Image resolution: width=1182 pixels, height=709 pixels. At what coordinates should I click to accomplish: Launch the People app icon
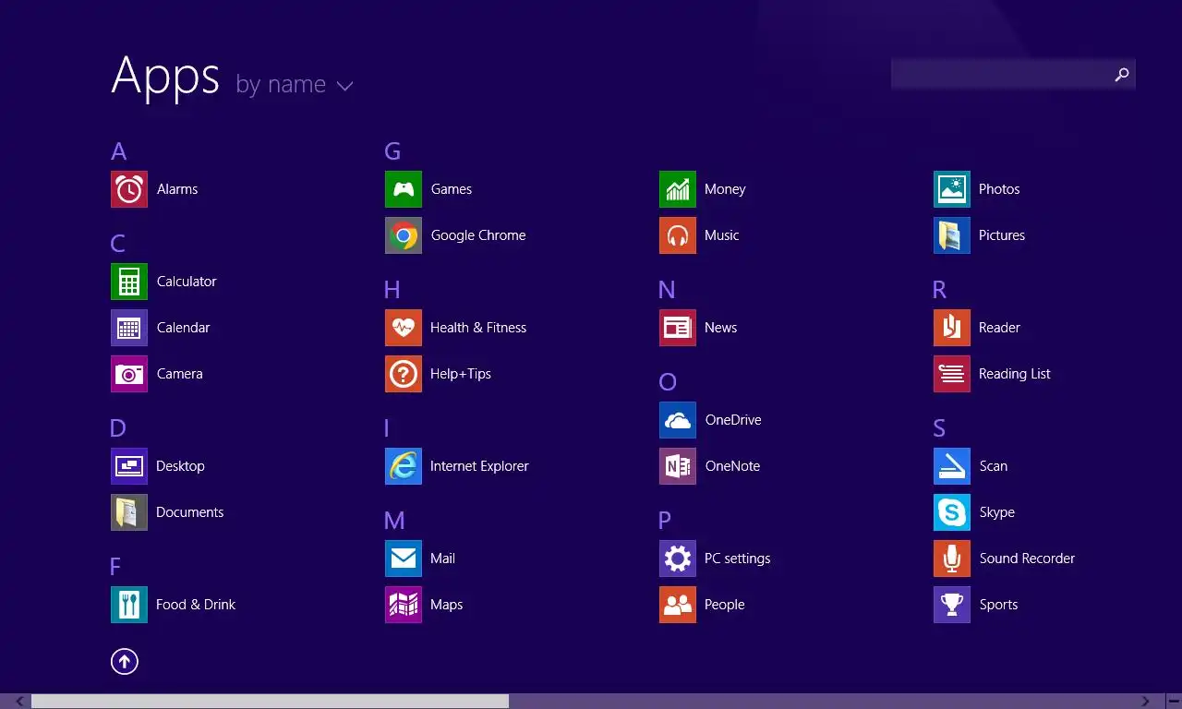click(x=678, y=605)
